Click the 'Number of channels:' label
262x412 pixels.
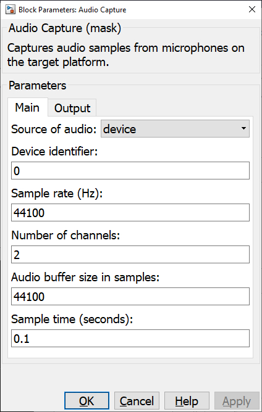tap(65, 235)
